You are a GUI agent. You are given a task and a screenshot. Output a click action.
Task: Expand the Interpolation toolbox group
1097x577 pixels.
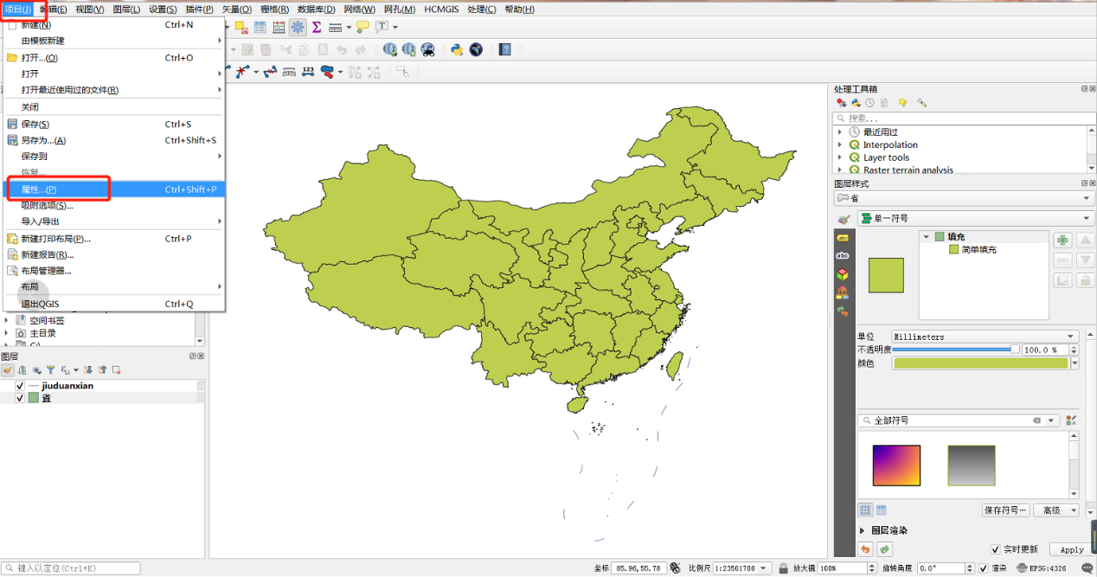[839, 145]
